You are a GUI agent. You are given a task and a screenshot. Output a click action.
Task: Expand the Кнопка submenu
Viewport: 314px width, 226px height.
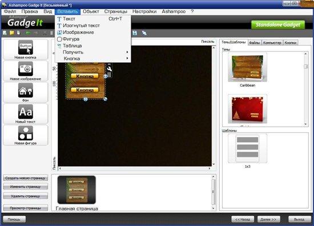point(93,59)
